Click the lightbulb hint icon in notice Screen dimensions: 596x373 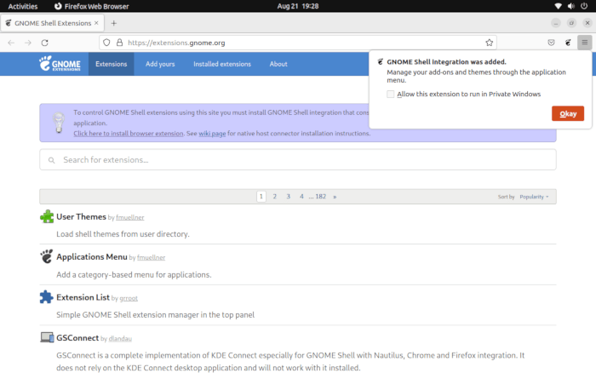(x=59, y=123)
